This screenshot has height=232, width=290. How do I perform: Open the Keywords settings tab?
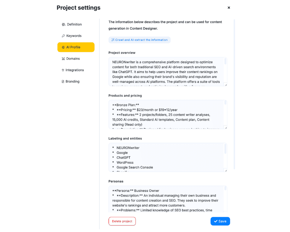(74, 36)
